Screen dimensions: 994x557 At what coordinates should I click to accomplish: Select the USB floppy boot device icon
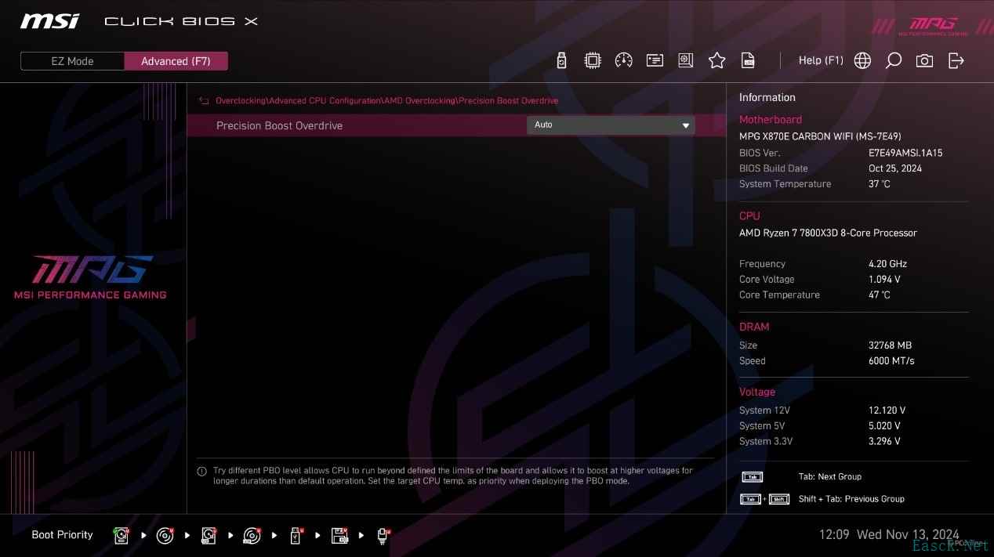(339, 535)
